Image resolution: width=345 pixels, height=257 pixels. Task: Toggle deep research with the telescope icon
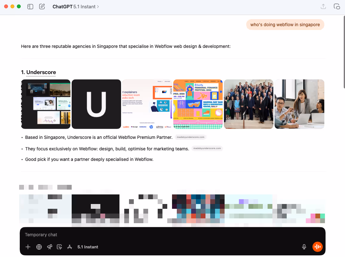pos(49,247)
